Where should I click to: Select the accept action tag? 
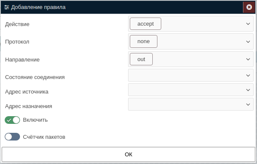(146, 24)
